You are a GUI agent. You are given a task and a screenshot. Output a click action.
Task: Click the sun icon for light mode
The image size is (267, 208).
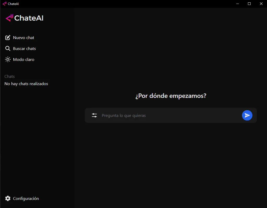point(8,59)
